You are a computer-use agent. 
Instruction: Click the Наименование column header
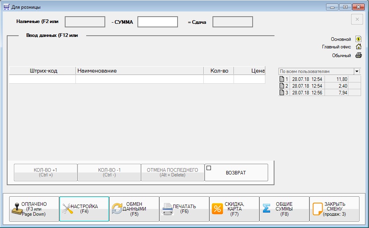(139, 71)
